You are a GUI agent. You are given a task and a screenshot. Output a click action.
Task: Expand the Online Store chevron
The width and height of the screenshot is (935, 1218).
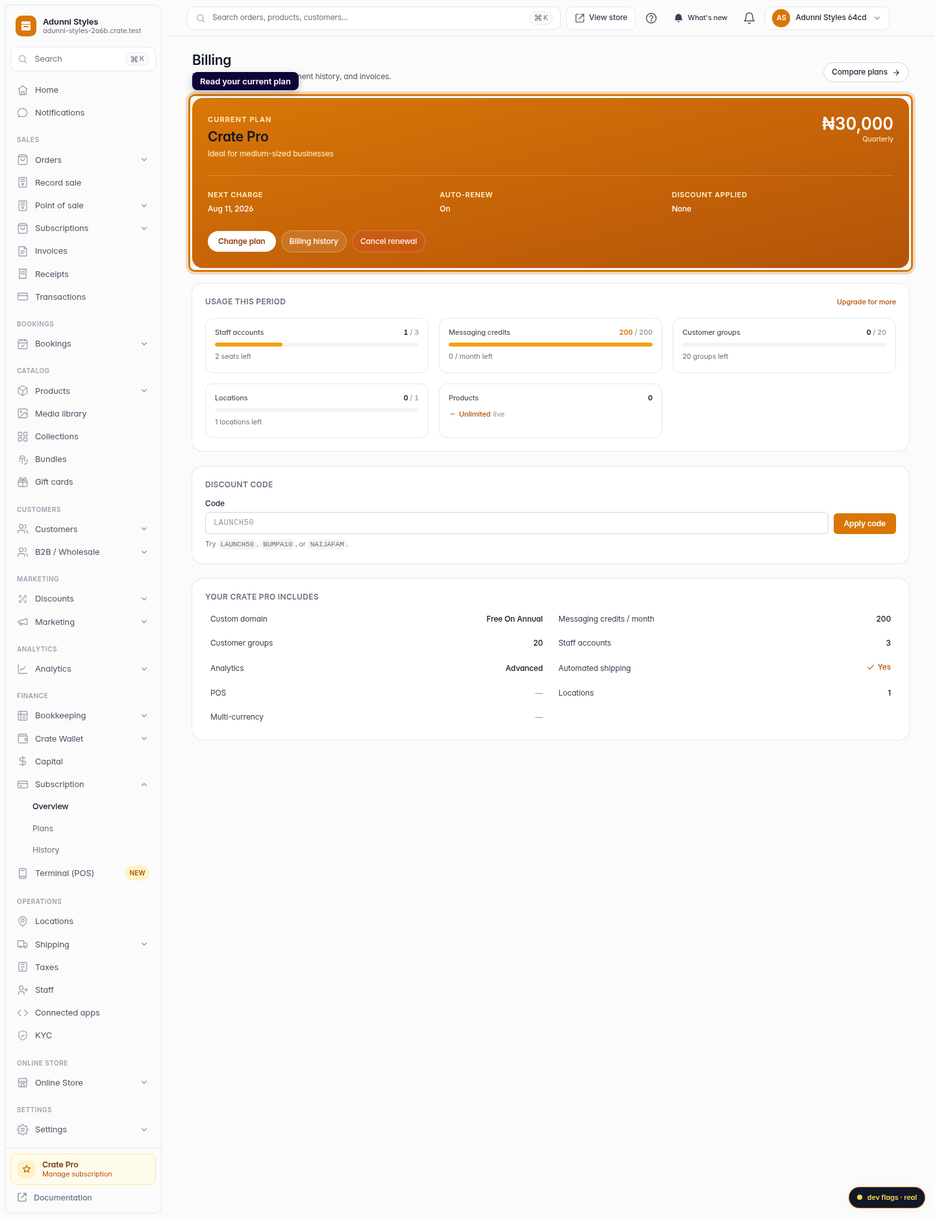click(x=144, y=1083)
